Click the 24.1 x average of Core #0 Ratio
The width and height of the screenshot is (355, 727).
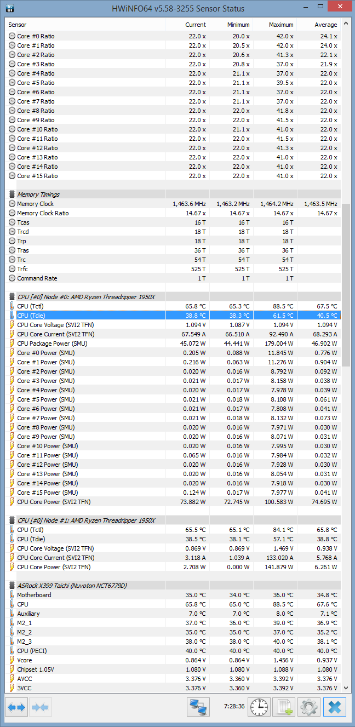pos(329,36)
